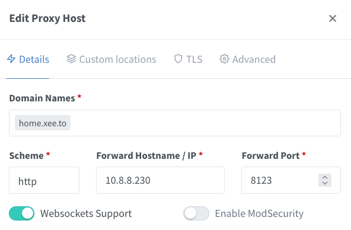
Task: Open the Scheme dropdown showing http
Action: point(44,180)
